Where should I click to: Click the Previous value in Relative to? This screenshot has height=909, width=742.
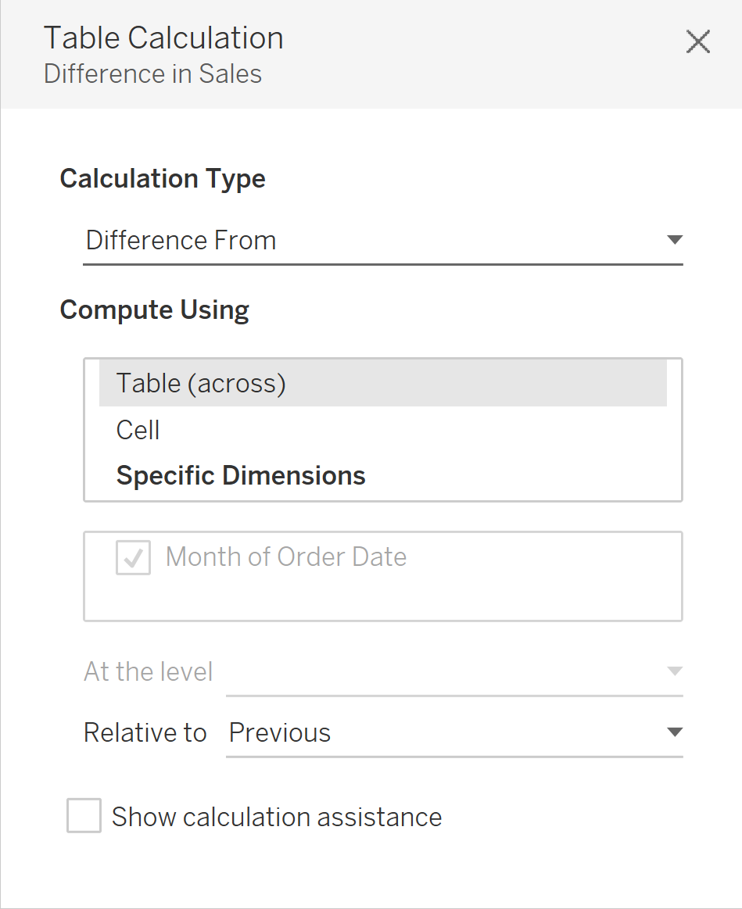(279, 732)
